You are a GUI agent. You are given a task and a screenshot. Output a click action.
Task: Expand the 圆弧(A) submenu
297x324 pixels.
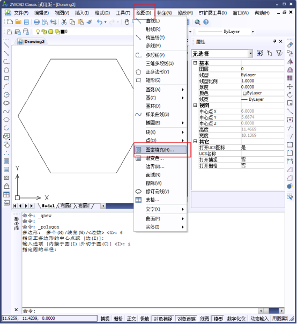coord(160,90)
